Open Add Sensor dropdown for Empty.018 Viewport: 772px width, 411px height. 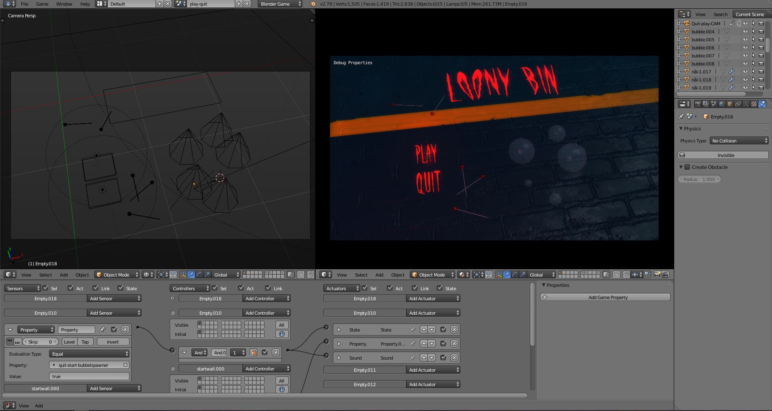[x=114, y=298]
